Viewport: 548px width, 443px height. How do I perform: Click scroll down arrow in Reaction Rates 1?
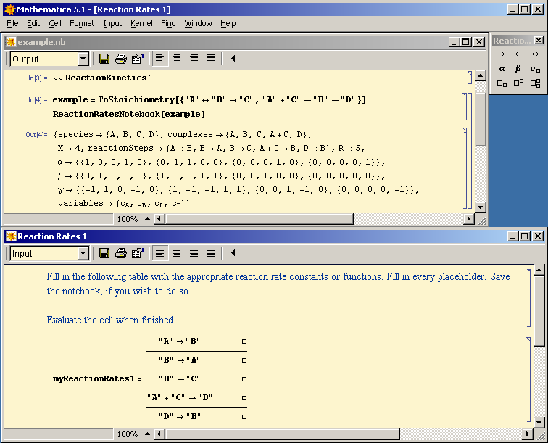tap(539, 423)
